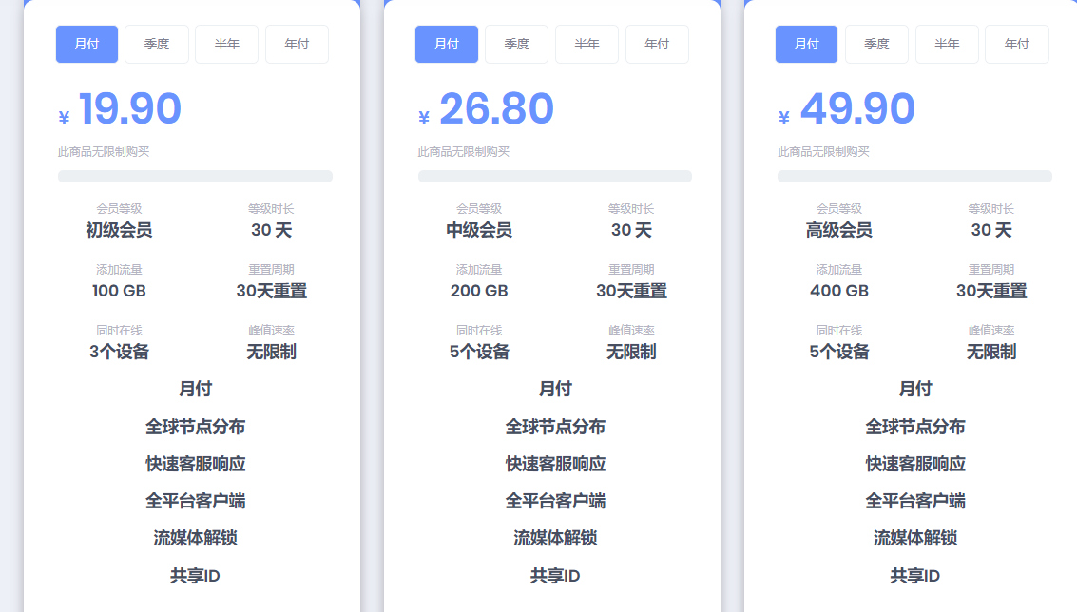Select 年付 tab in the ¥26.80 card

pos(657,44)
